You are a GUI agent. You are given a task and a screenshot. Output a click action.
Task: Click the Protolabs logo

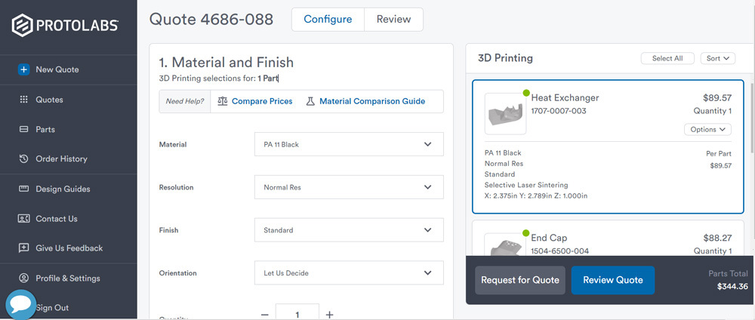tap(65, 26)
